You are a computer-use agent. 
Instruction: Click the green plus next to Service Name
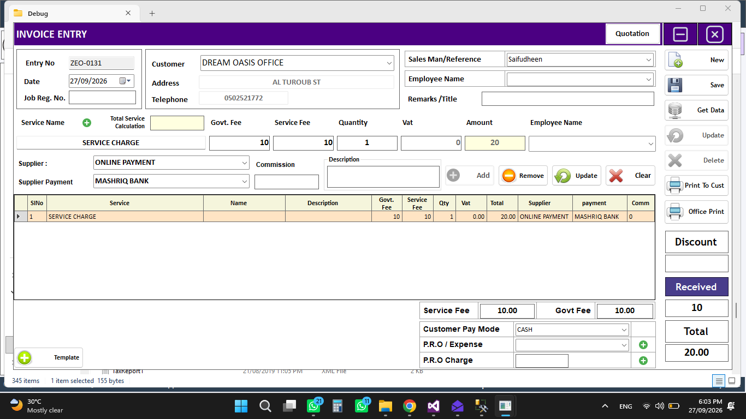point(87,123)
